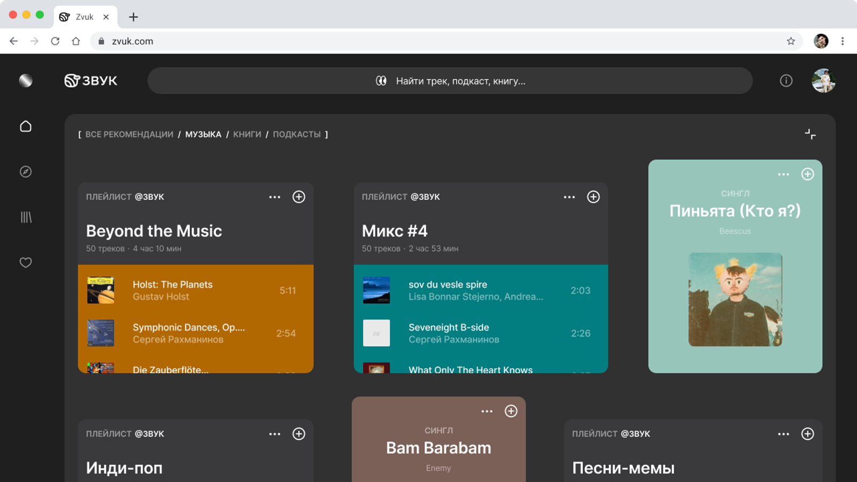Click @ЗВУК author on Beyond the Music

(149, 197)
